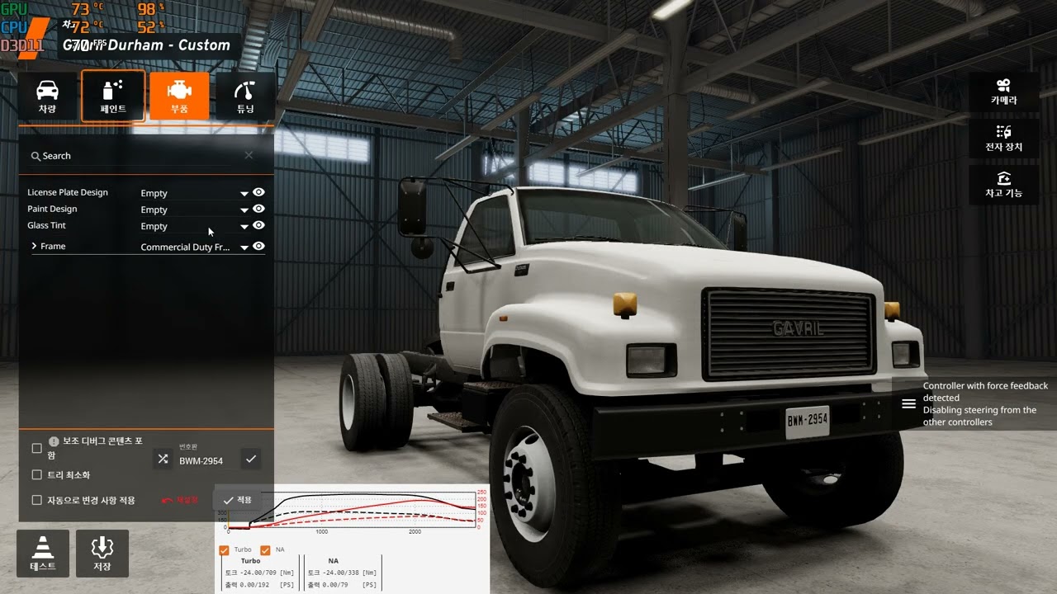The image size is (1057, 594).
Task: Click the red 재설정 reset button
Action: click(x=180, y=500)
